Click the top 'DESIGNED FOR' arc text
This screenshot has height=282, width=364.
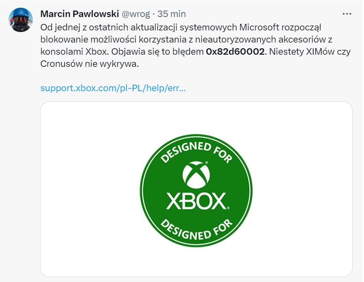[x=196, y=151]
